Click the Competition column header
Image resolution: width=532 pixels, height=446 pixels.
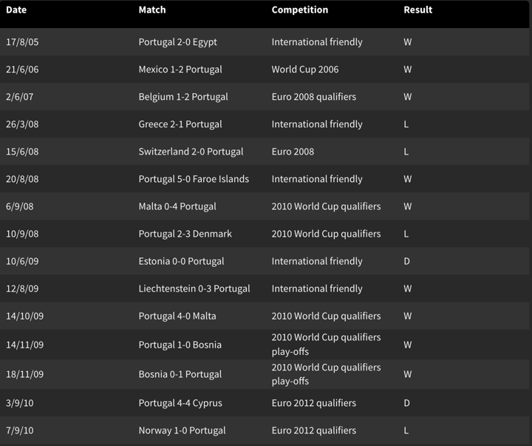(x=300, y=10)
